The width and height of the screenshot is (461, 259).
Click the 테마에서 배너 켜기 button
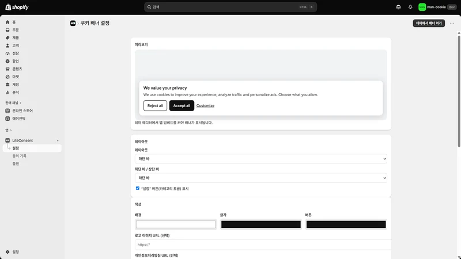pos(429,23)
